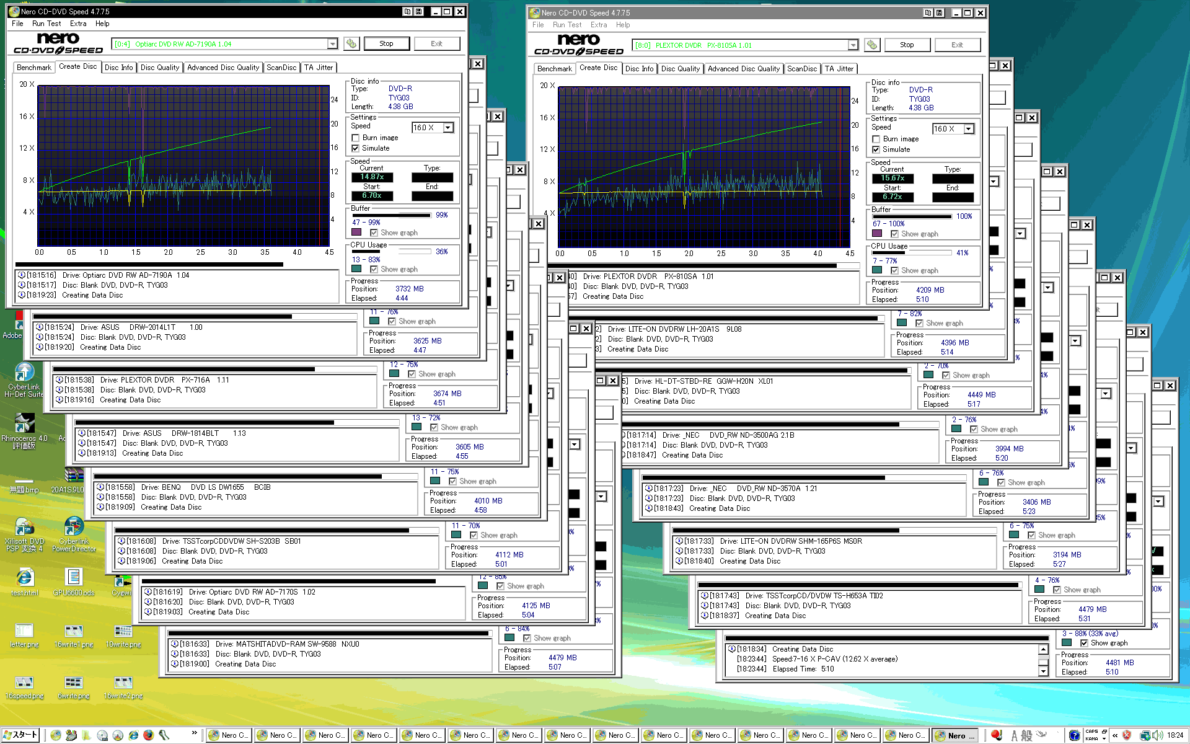Click the refresh drive icon beside PLEXTOR selector
Screen dimensions: 1190x744
point(872,45)
